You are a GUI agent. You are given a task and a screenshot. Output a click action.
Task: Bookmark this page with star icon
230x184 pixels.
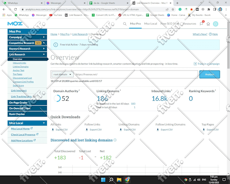(x=173, y=9)
